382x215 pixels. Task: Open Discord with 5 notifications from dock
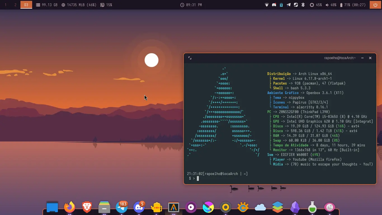139,207
